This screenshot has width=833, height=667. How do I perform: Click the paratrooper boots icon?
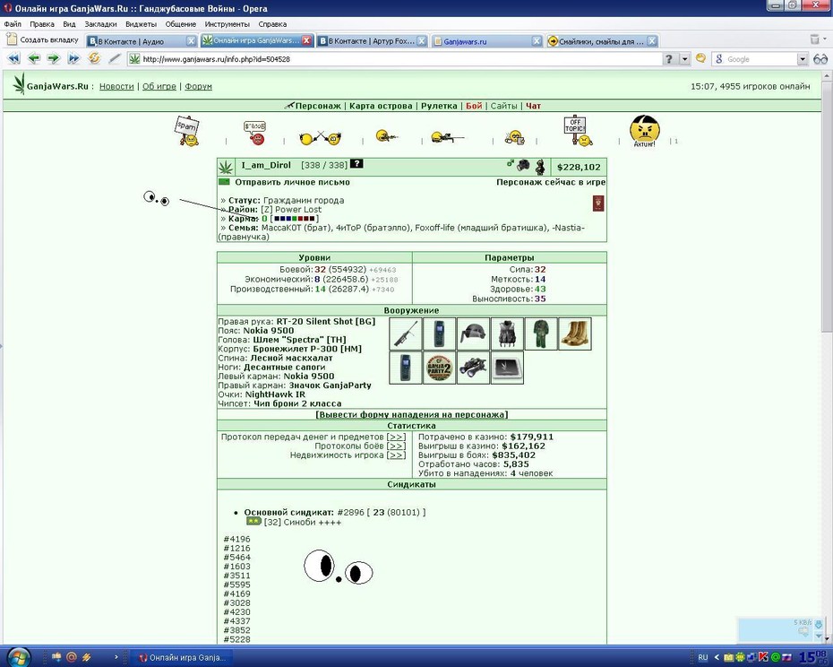point(575,334)
